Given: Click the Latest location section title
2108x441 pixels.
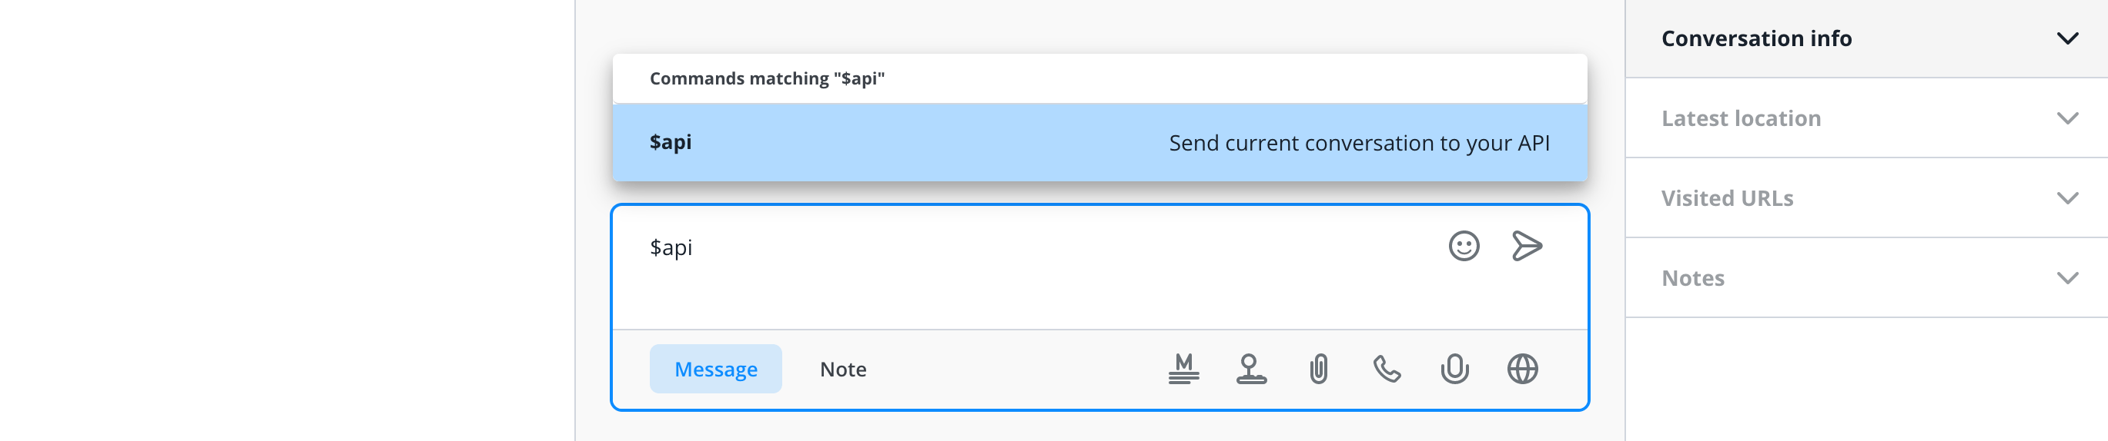Looking at the screenshot, I should click(1741, 118).
